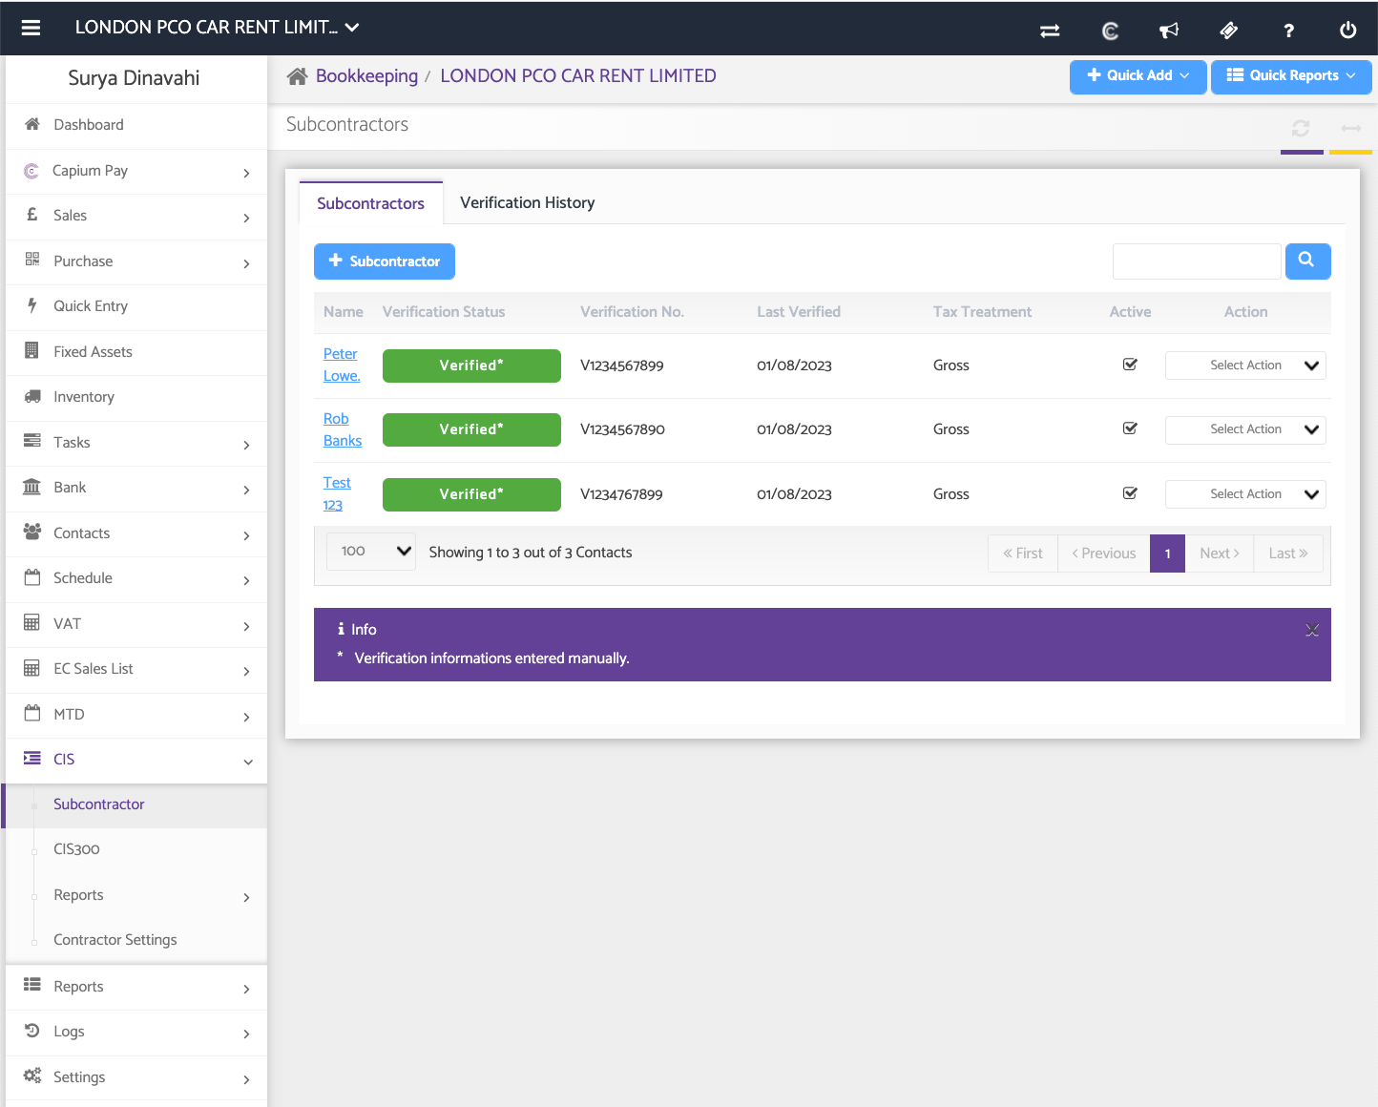Click the ticket icon in top bar
1378x1107 pixels.
coord(1229,31)
